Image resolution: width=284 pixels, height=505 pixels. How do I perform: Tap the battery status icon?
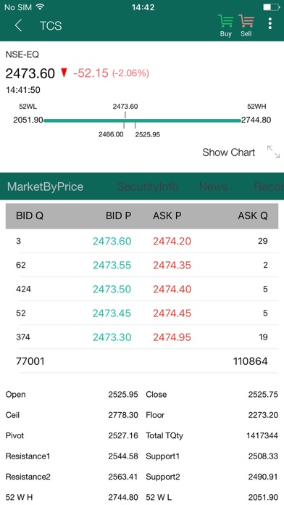click(271, 7)
